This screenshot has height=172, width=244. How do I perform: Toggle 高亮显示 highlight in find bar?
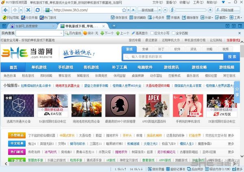pos(139,33)
